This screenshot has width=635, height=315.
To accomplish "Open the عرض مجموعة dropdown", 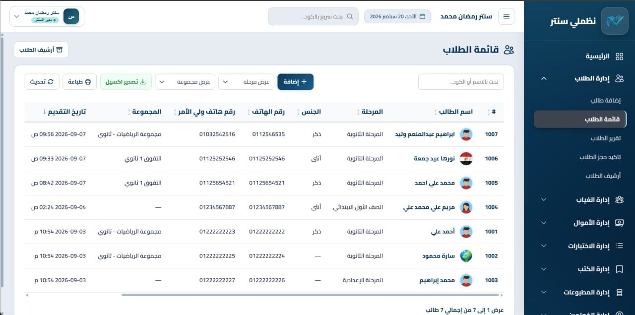I will 185,82.
